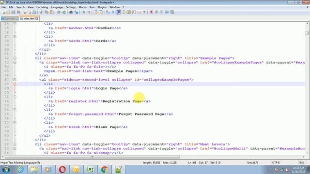This screenshot has width=310, height=174.
Task: Click the Zoom In toolbar icon
Action: [84, 12]
